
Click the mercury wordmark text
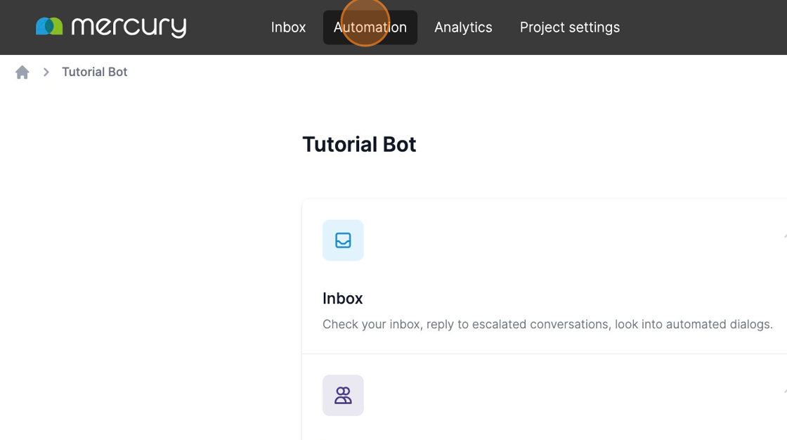tap(129, 27)
